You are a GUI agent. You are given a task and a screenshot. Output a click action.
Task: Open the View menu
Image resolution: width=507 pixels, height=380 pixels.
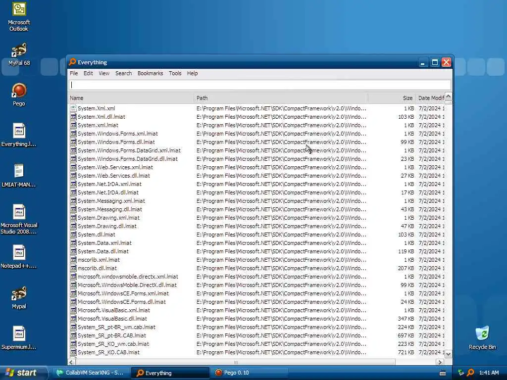point(104,73)
